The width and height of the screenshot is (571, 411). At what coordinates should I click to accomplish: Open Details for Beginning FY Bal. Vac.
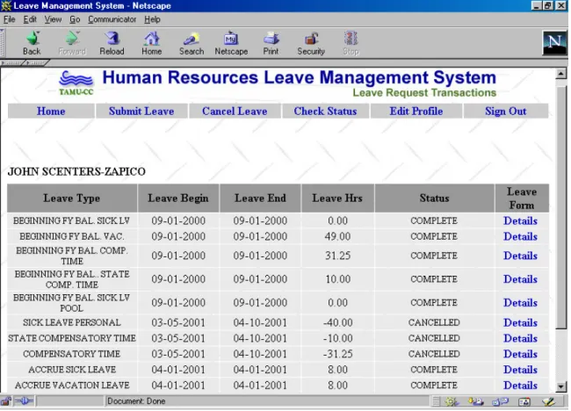(x=520, y=236)
